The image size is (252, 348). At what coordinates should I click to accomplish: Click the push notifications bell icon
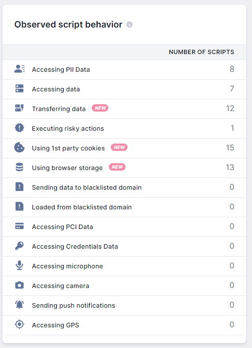[20, 305]
